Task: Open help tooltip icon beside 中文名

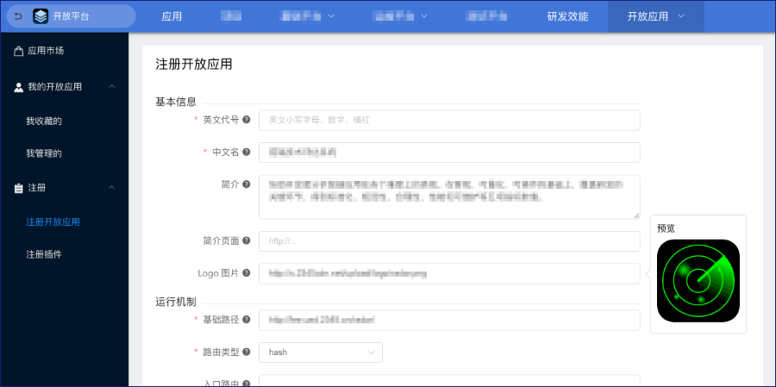Action: tap(247, 152)
